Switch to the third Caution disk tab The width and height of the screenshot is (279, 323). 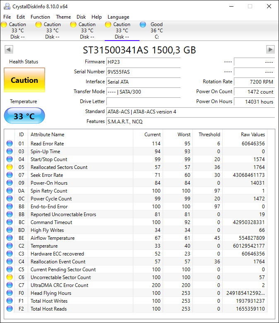[87, 31]
